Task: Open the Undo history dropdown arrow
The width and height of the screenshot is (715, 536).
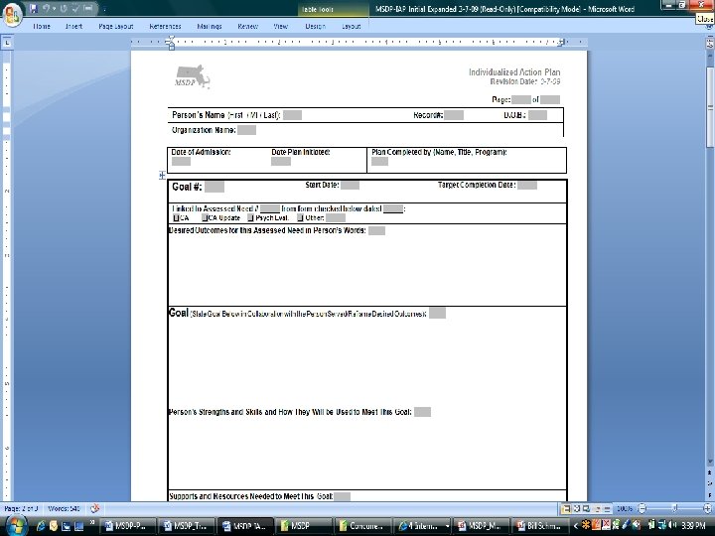Action: coord(54,9)
